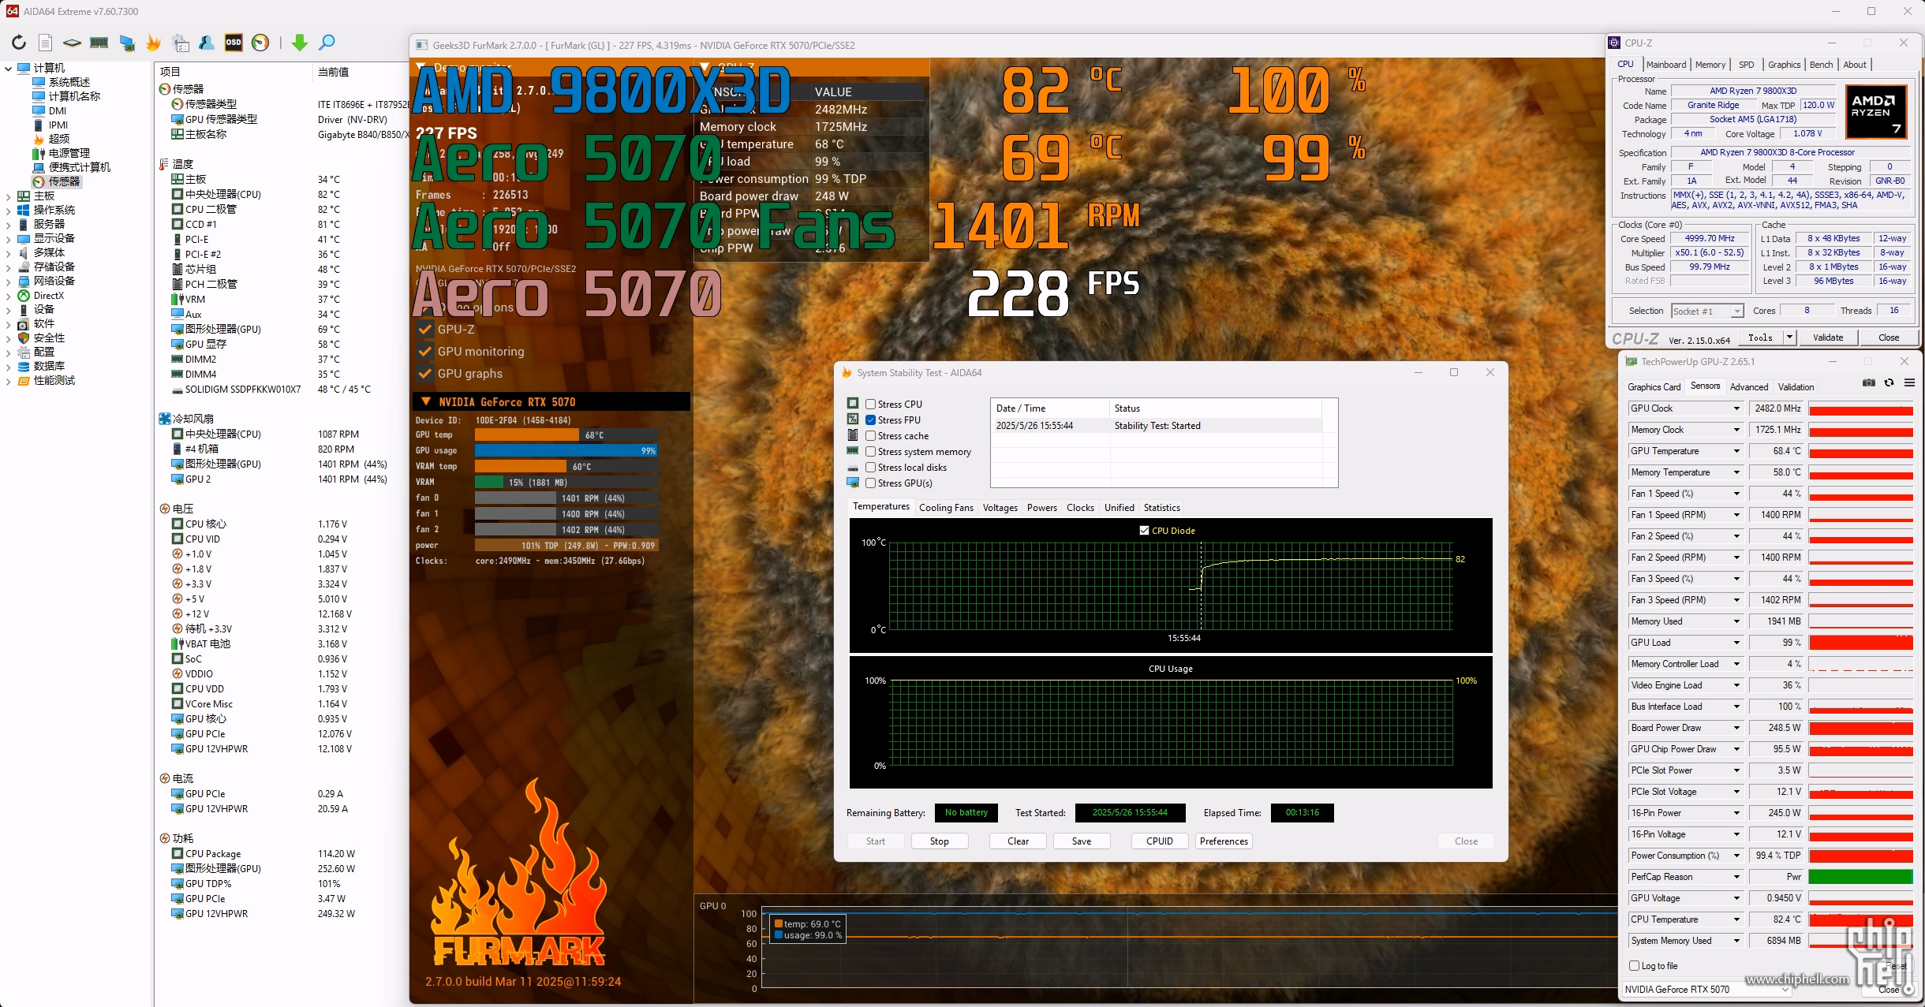
Task: Toggle GPU-Z Log to file checkbox
Action: coord(1635,966)
